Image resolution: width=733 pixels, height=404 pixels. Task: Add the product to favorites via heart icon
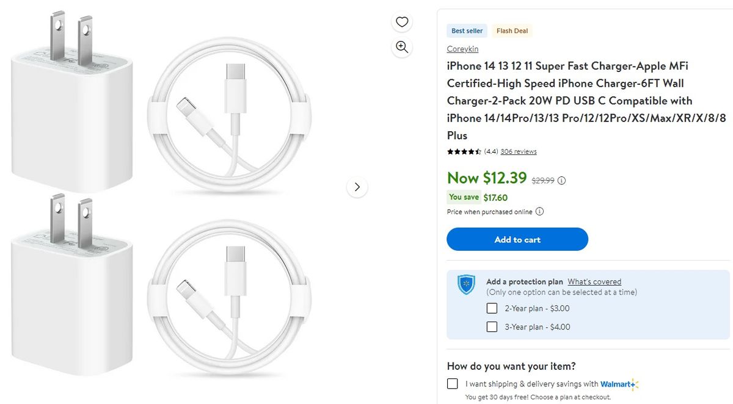401,21
